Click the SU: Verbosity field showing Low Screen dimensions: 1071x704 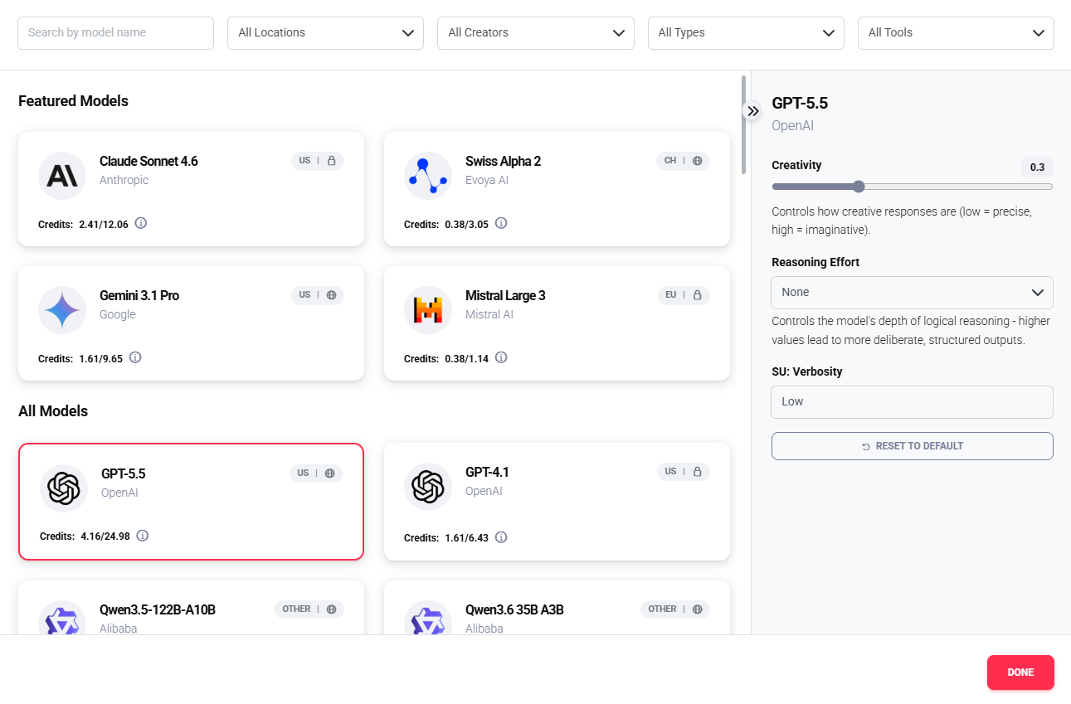pyautogui.click(x=913, y=402)
